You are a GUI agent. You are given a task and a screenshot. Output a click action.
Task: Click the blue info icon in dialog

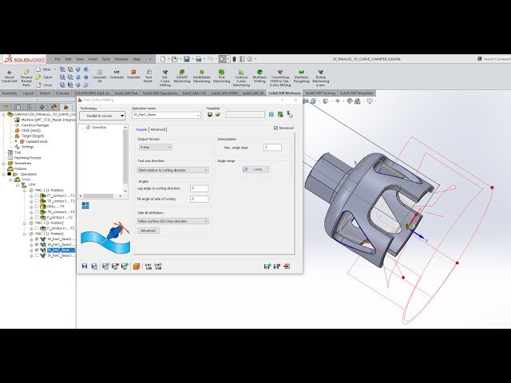point(271,114)
